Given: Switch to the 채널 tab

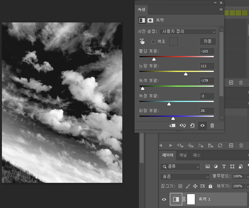Looking at the screenshot, I should tap(183, 155).
